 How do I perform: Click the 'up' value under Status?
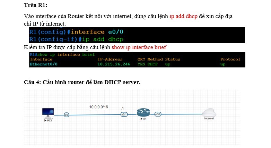(168, 64)
